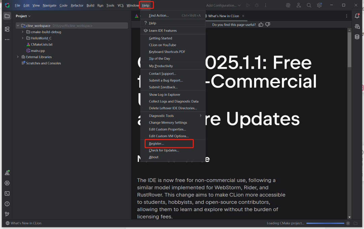Open the Project view dropdown
Screen dimensions: 364x229
[23, 16]
